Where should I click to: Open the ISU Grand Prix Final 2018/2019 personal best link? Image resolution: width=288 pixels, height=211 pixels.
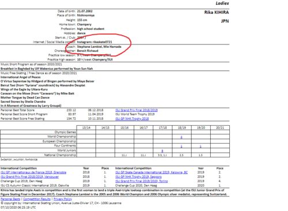[137, 110]
